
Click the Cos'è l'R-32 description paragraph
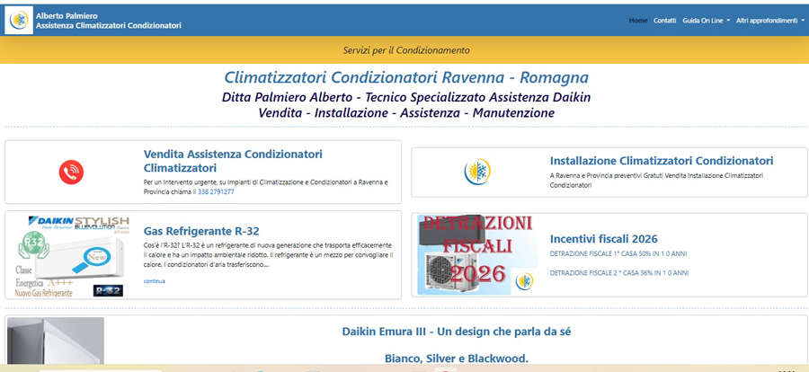tap(268, 255)
